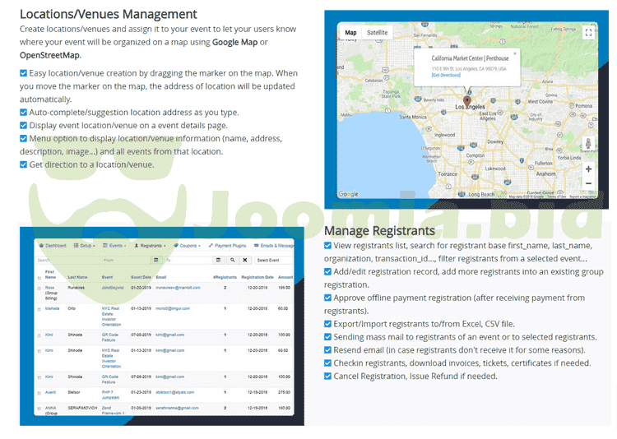
Task: Click the Street View pegman icon
Action: [587, 145]
